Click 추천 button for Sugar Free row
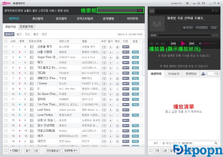The image size is (223, 157). [104, 57]
